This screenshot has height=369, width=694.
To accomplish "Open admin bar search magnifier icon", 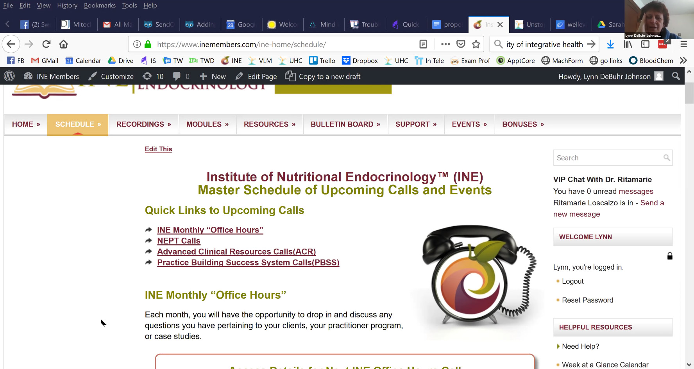I will (x=676, y=76).
